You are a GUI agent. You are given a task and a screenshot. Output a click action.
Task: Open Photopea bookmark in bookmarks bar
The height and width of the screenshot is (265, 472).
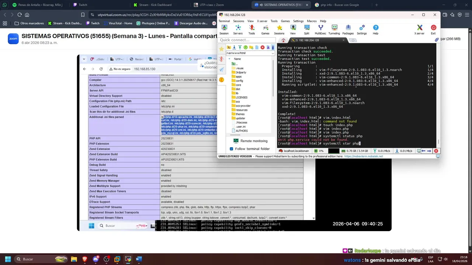coord(153,23)
